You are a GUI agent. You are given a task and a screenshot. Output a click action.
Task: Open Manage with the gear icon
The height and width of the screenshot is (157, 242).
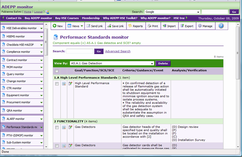point(205,26)
